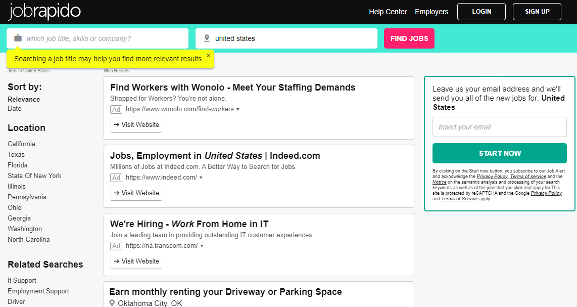This screenshot has height=307, width=577.
Task: Open the Employers page
Action: pos(431,12)
